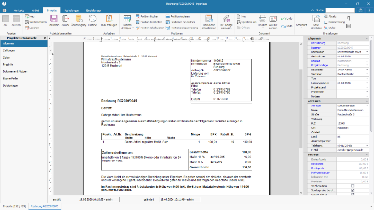Click Position rekalkulieren

[x=150, y=28]
